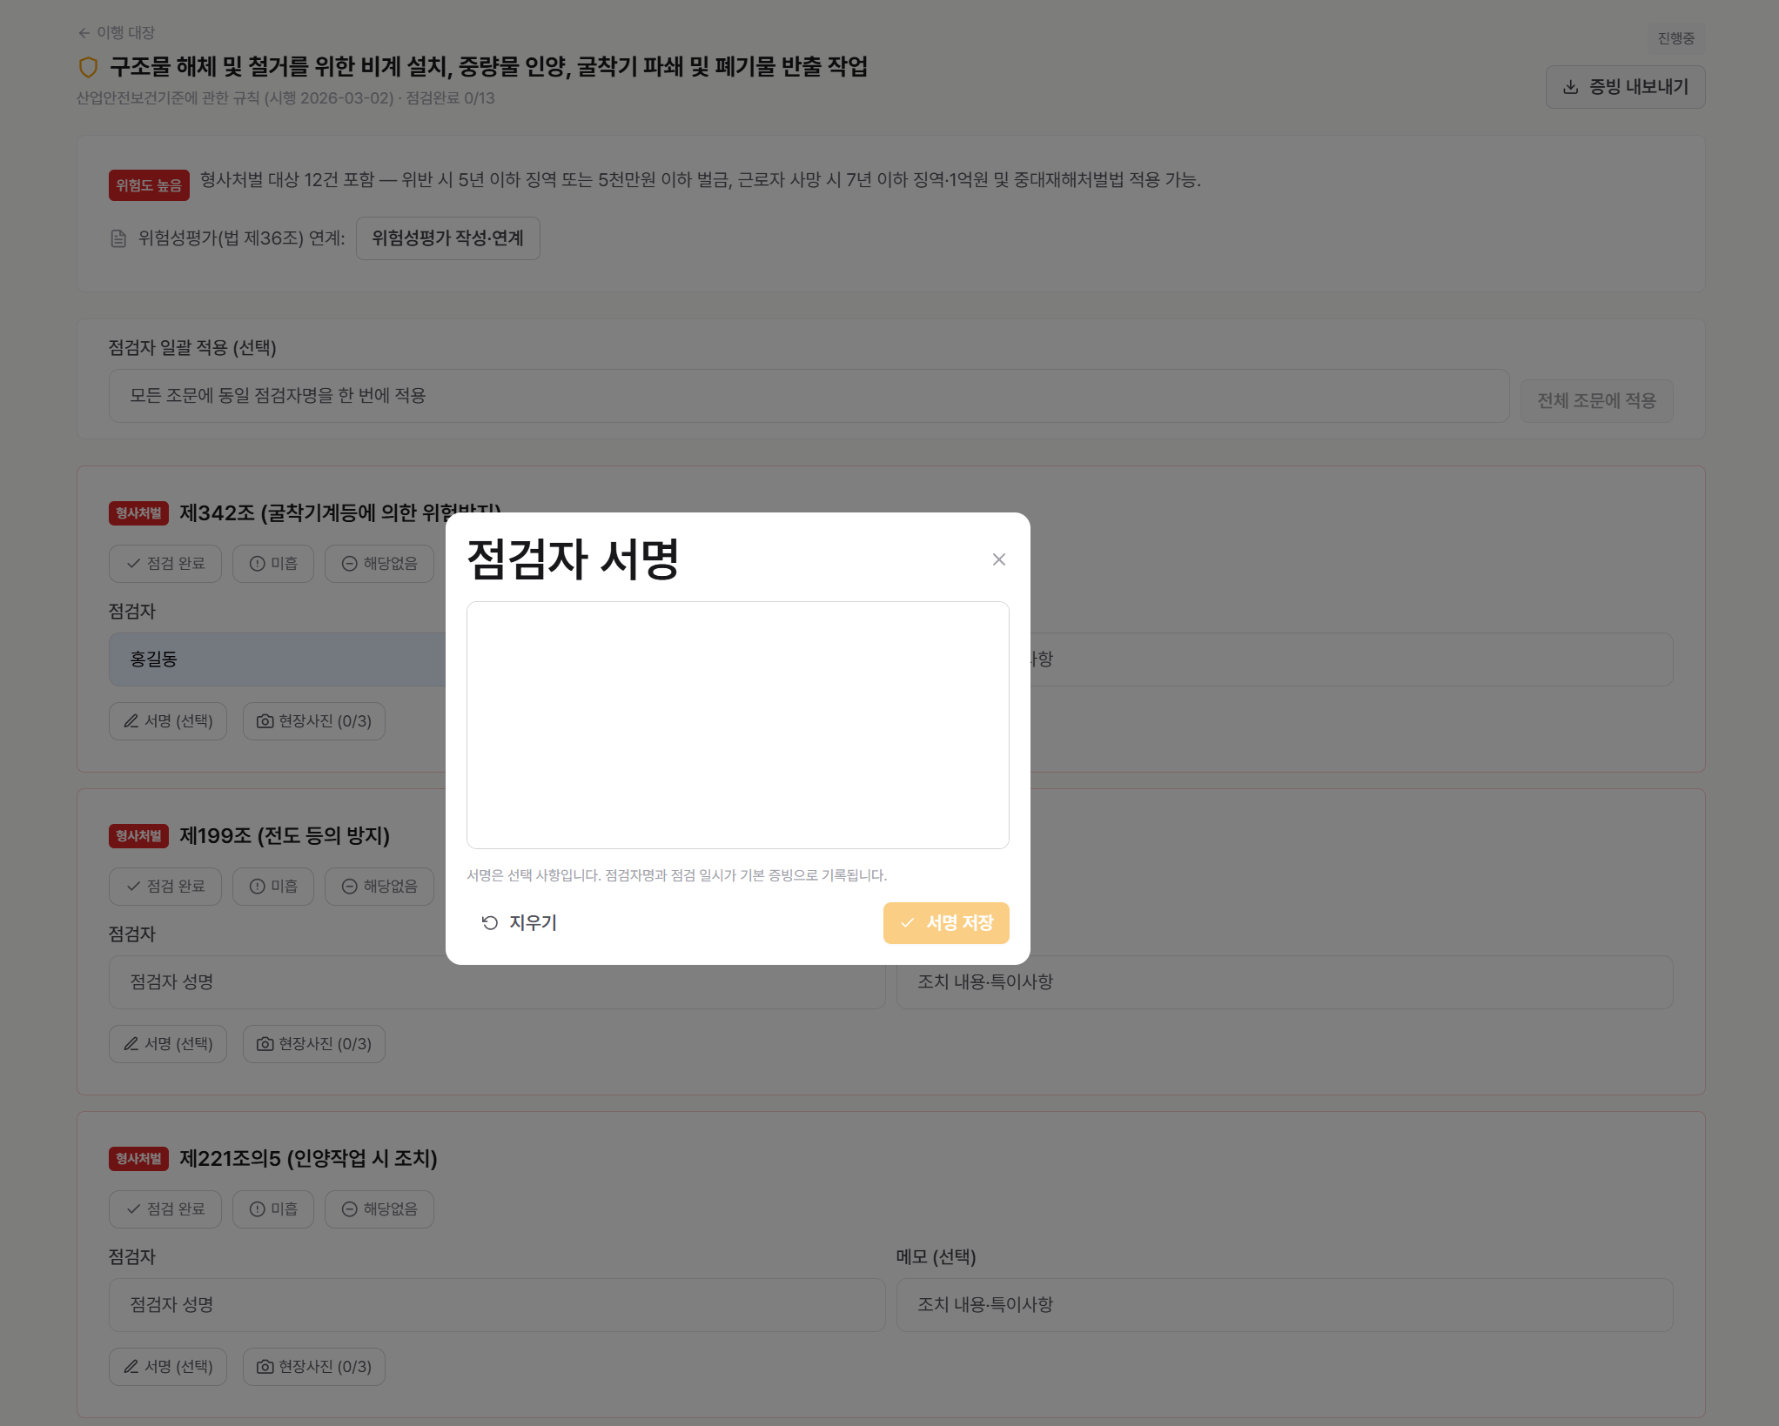Save signature with 서명 저장 button
This screenshot has height=1426, width=1779.
coord(946,923)
